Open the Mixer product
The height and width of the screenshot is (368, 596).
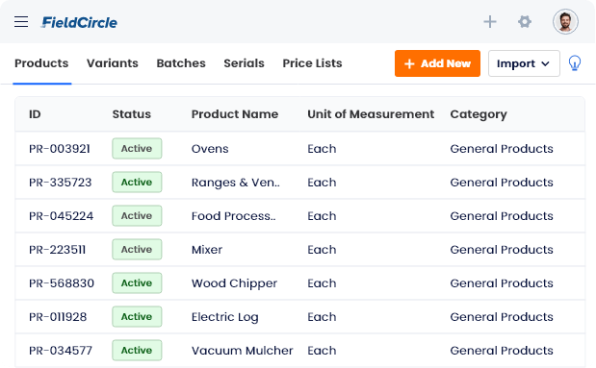coord(207,250)
